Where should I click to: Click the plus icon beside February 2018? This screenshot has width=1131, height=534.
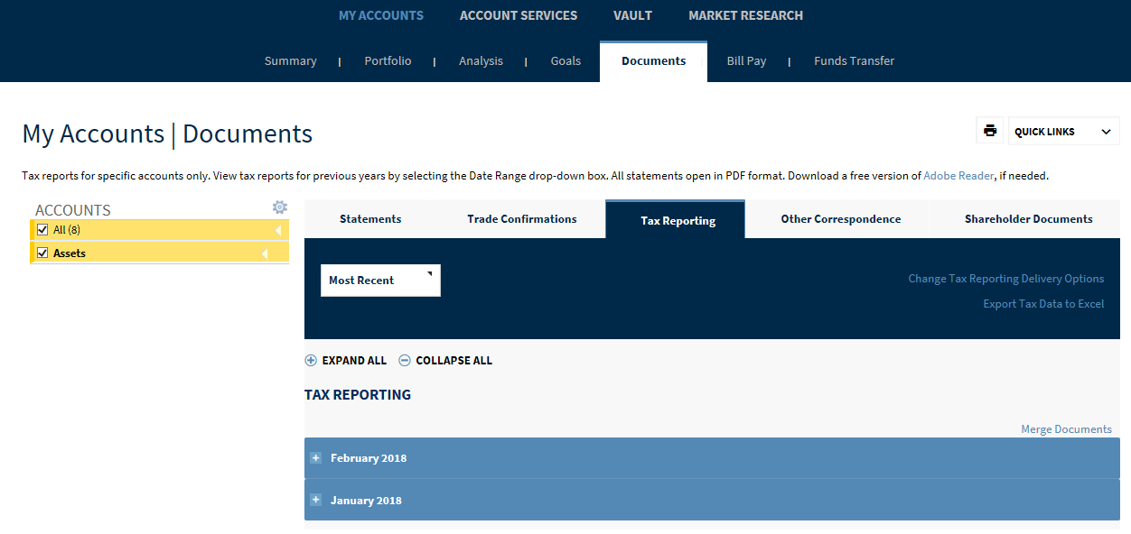(315, 458)
